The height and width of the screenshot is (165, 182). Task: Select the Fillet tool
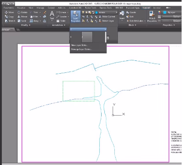(x=34, y=17)
